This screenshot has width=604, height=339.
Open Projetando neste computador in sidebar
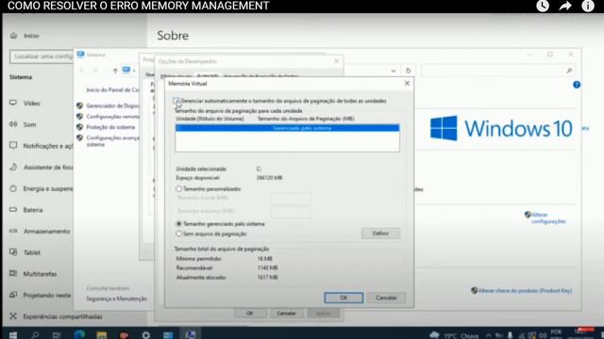coord(41,295)
